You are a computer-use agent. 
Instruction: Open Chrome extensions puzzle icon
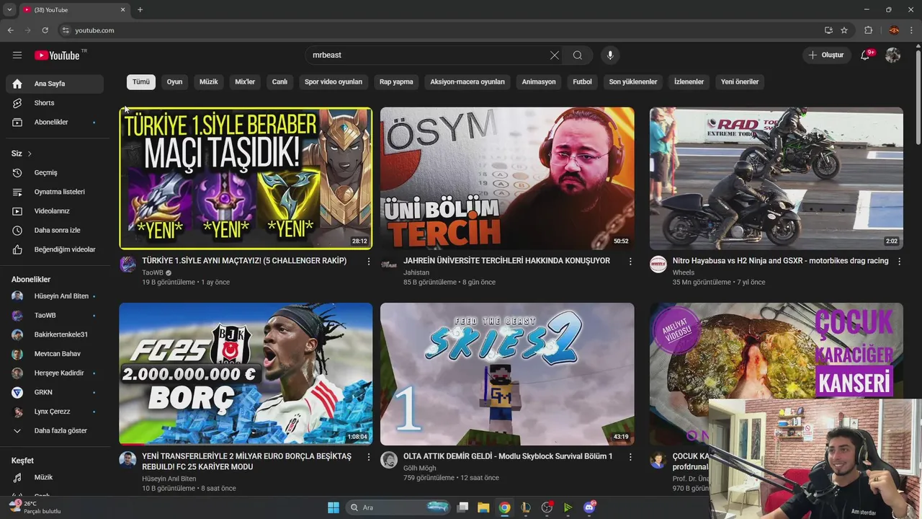pos(868,30)
